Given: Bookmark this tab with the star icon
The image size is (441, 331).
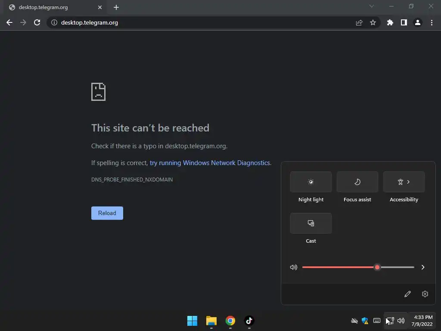Looking at the screenshot, I should click(x=373, y=22).
